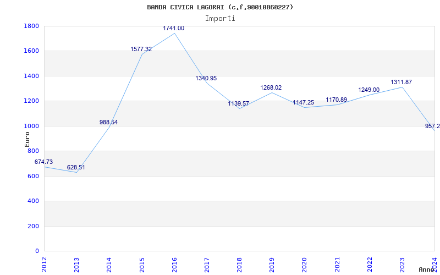Image resolution: width=440 pixels, height=275 pixels.
Task: Click the 2013 x-axis year label
Action: point(76,265)
